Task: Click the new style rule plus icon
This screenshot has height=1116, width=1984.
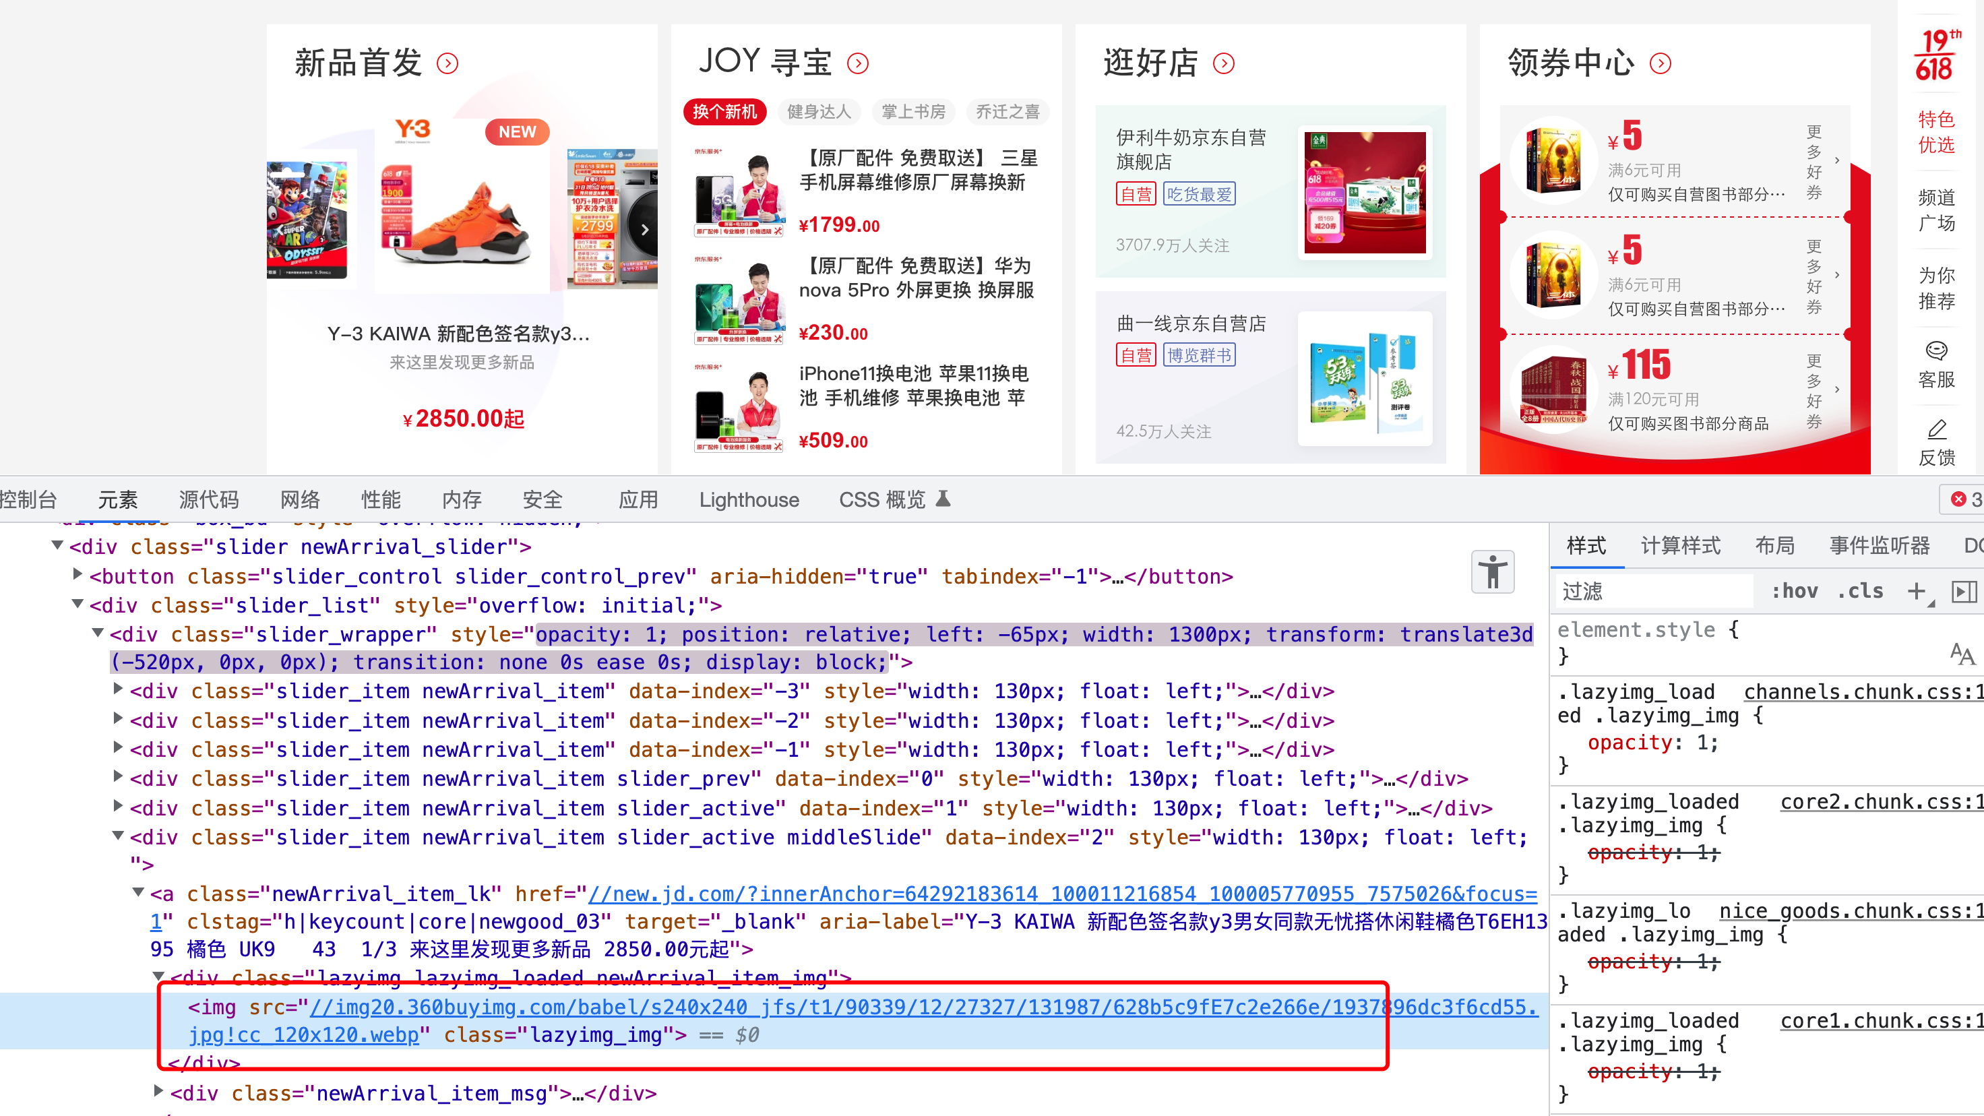Action: [1917, 591]
